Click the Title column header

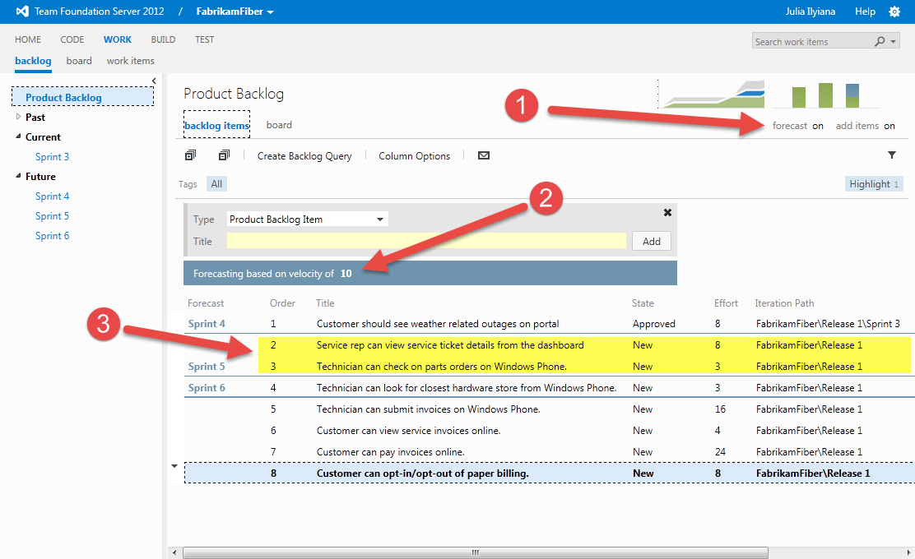click(x=325, y=303)
